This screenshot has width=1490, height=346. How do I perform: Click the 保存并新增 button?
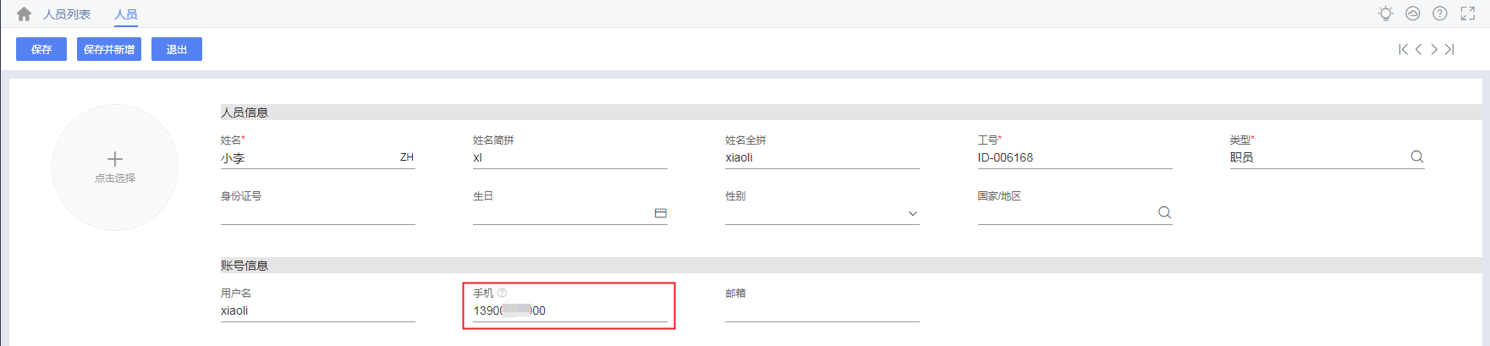109,50
